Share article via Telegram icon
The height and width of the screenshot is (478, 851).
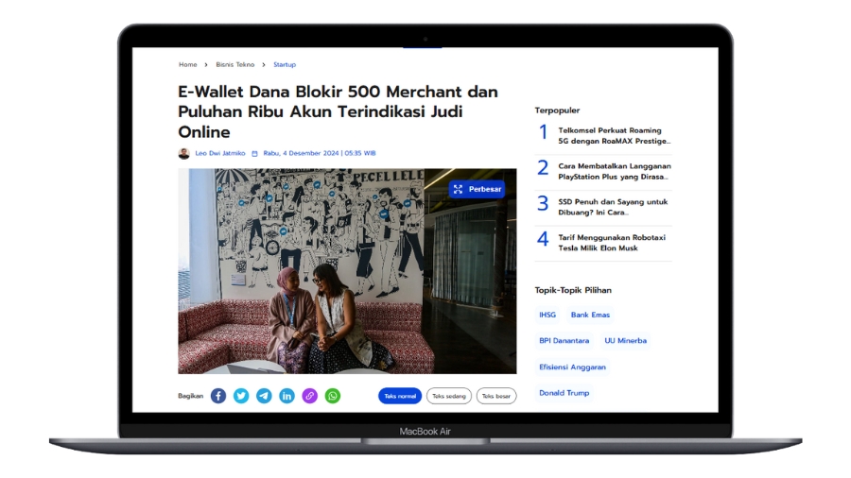pos(264,396)
